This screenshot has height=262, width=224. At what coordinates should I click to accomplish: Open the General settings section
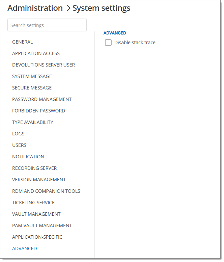[23, 42]
